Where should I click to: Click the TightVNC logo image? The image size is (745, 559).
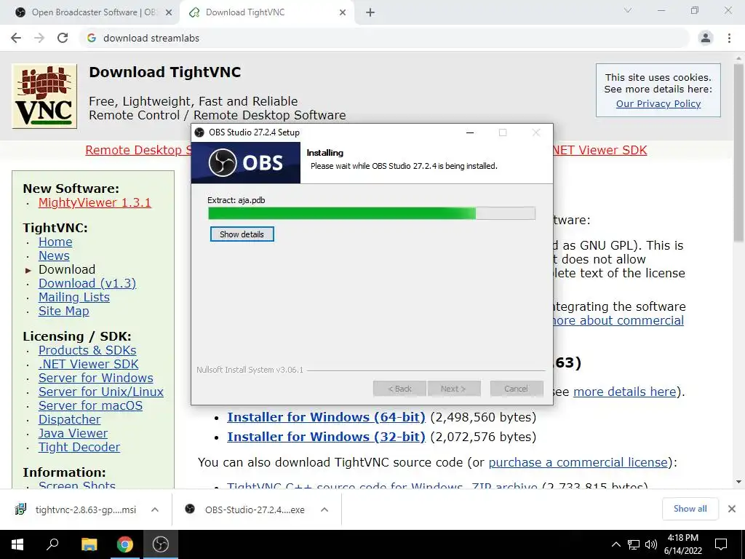[44, 96]
